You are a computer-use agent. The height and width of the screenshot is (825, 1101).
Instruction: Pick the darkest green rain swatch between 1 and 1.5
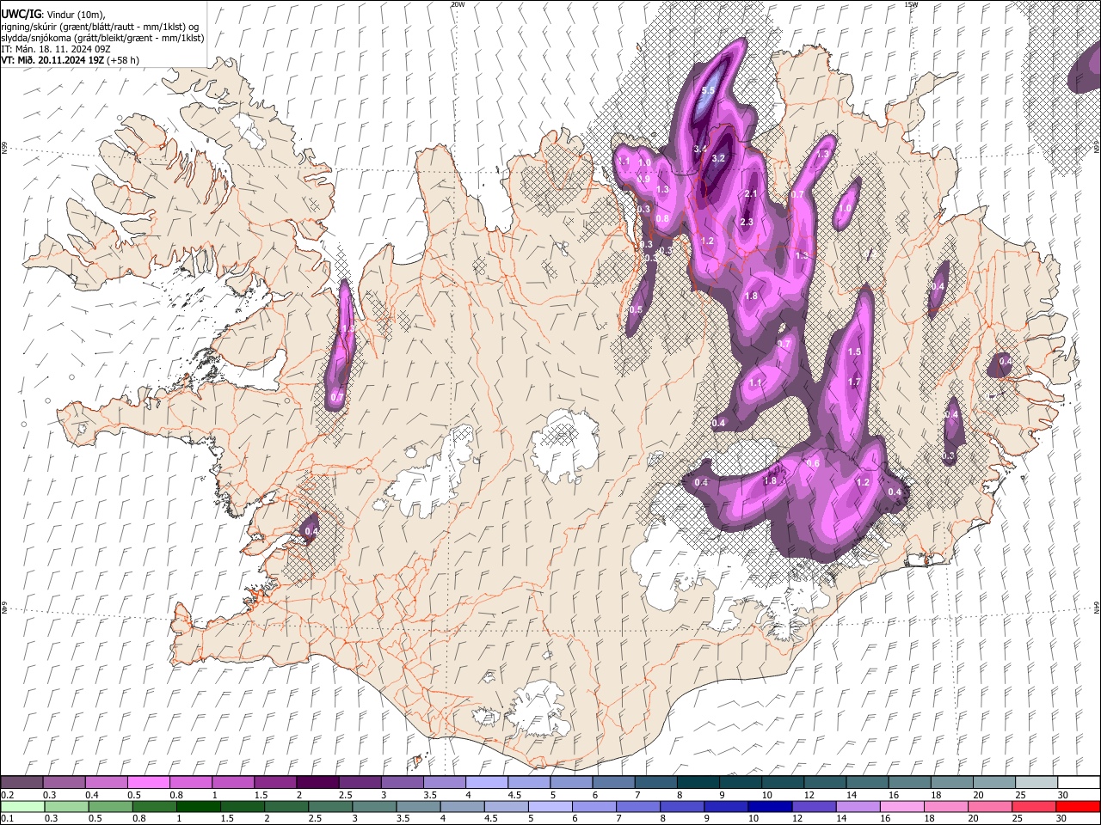198,806
